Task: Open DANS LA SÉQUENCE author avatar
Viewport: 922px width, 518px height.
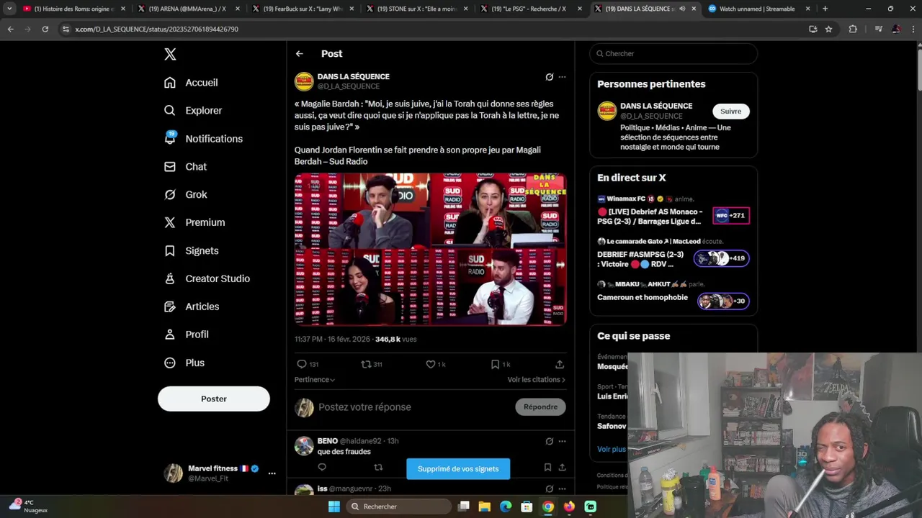Action: pos(304,81)
